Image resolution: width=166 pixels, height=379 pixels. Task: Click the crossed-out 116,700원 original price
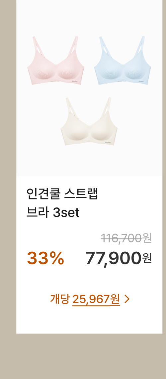(x=126, y=239)
